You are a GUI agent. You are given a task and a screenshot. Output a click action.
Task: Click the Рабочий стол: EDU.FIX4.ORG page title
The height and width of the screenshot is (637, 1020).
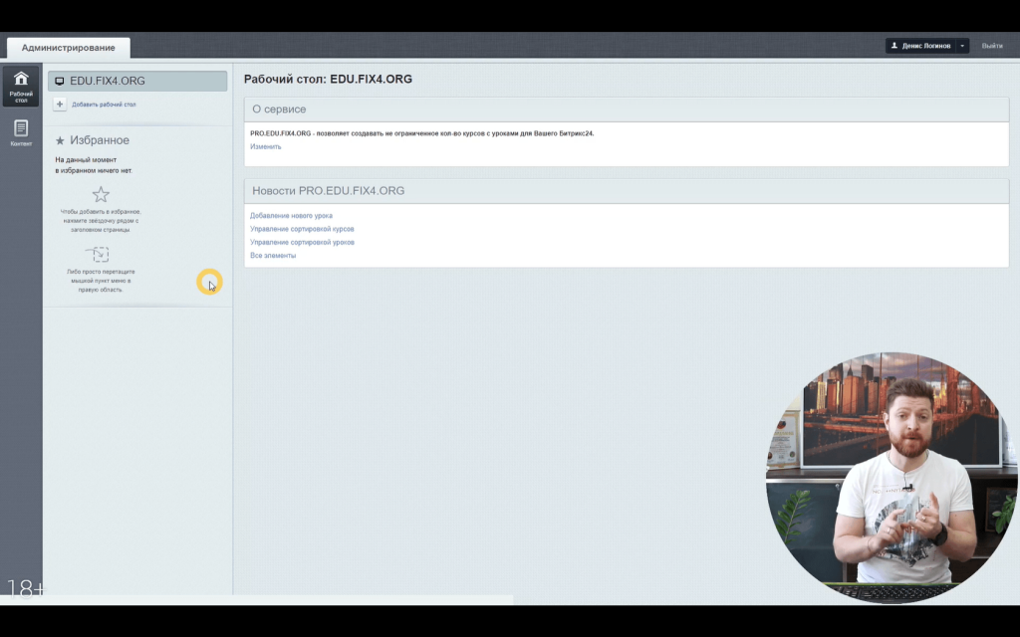pos(328,80)
